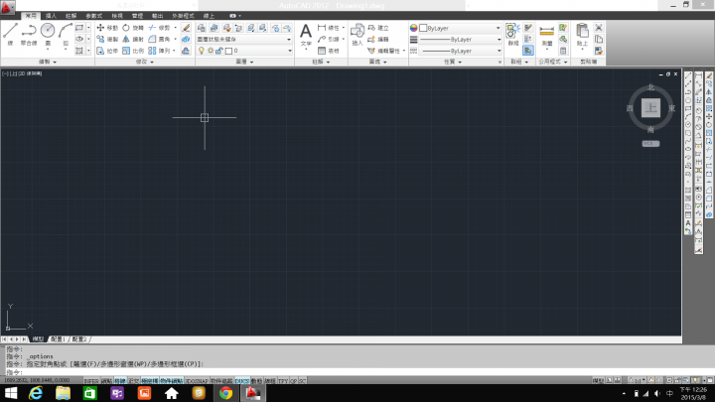Click the Erase icon in Modify panel
This screenshot has height=402, width=715.
[x=186, y=28]
